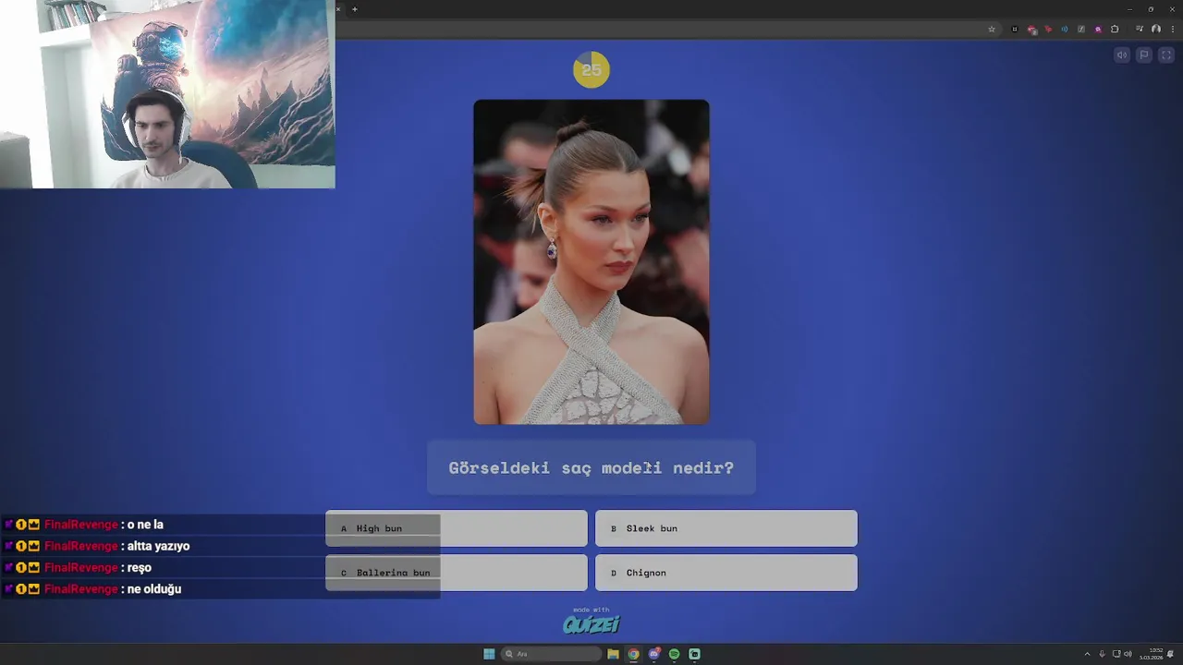This screenshot has width=1183, height=665.
Task: Click chat message 'ne olduğu'
Action: coord(153,589)
